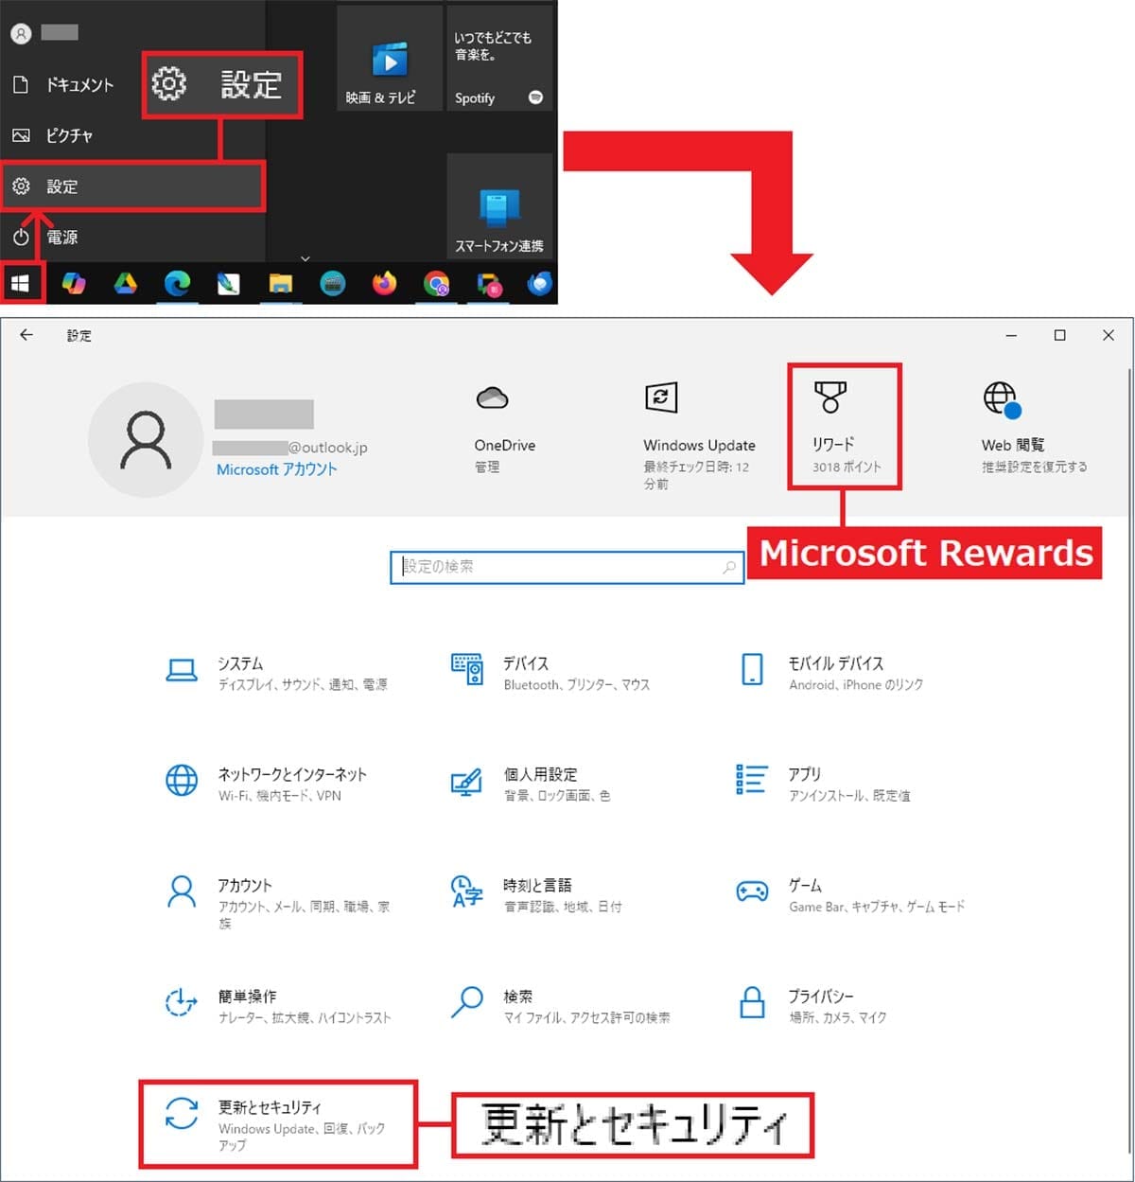Click 電源 power option

(x=132, y=237)
